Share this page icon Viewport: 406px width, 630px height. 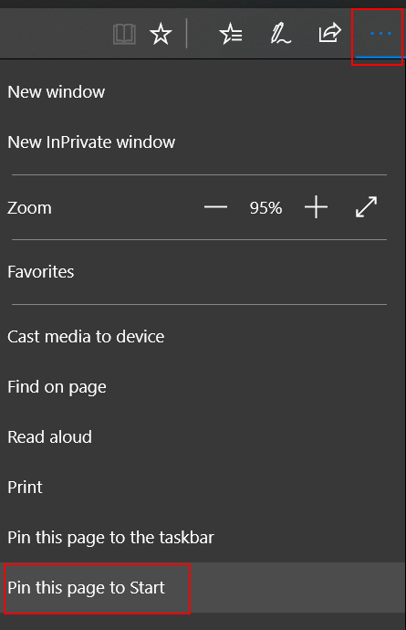(x=329, y=33)
